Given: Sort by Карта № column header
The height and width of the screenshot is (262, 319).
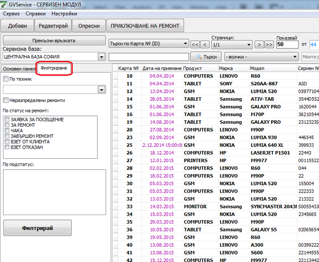Looking at the screenshot, I should [129, 68].
